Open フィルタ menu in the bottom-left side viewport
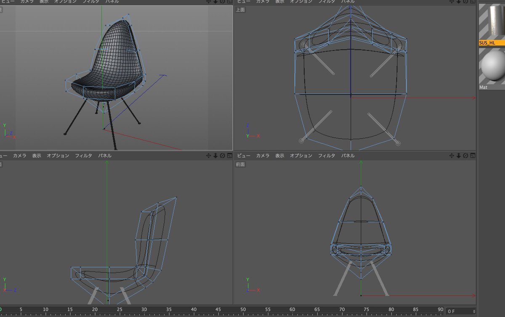This screenshot has height=317, width=505. tap(83, 156)
